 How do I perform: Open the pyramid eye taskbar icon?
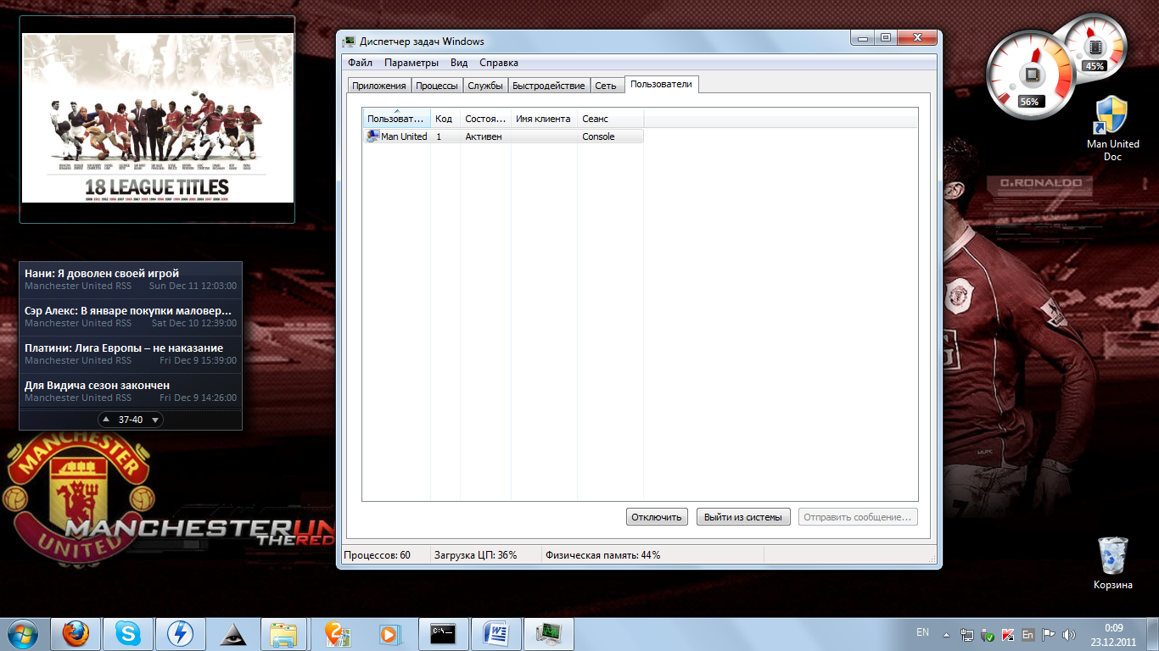(232, 633)
